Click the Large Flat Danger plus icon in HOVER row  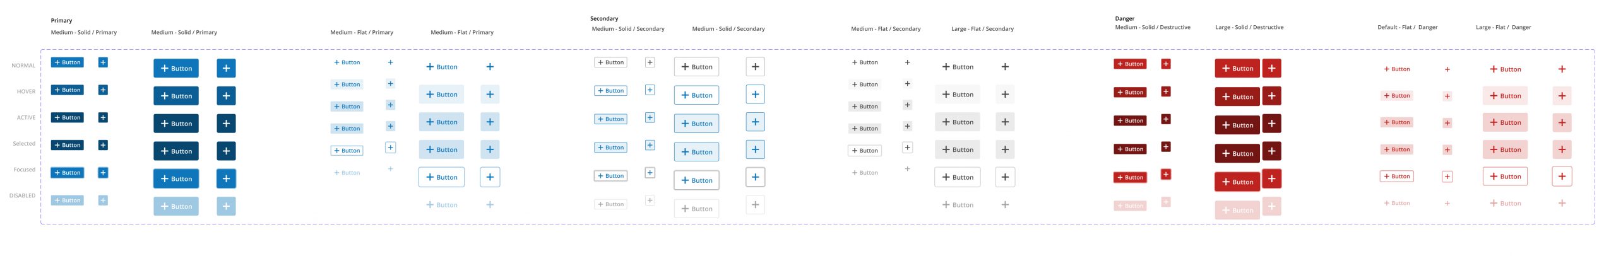pyautogui.click(x=1562, y=96)
